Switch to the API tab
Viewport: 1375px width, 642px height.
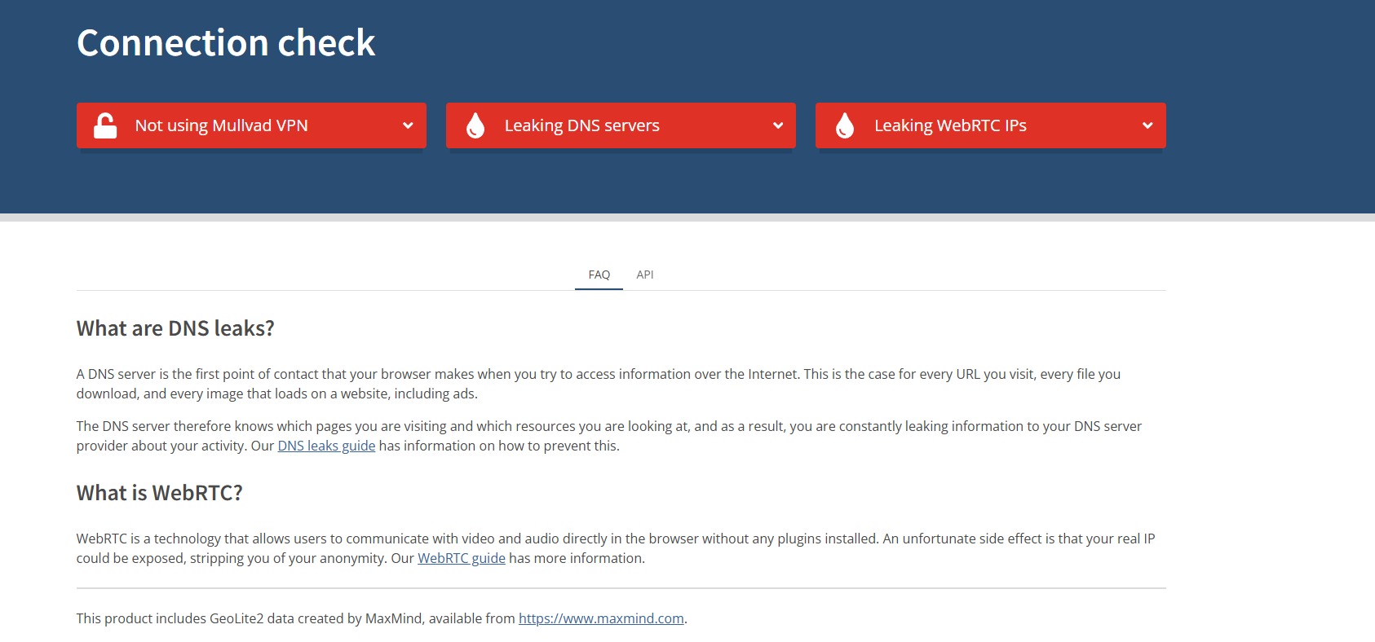[x=645, y=275]
